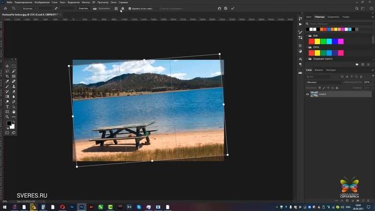Select the Hand tool
The image size is (375, 211).
click(x=13, y=112)
